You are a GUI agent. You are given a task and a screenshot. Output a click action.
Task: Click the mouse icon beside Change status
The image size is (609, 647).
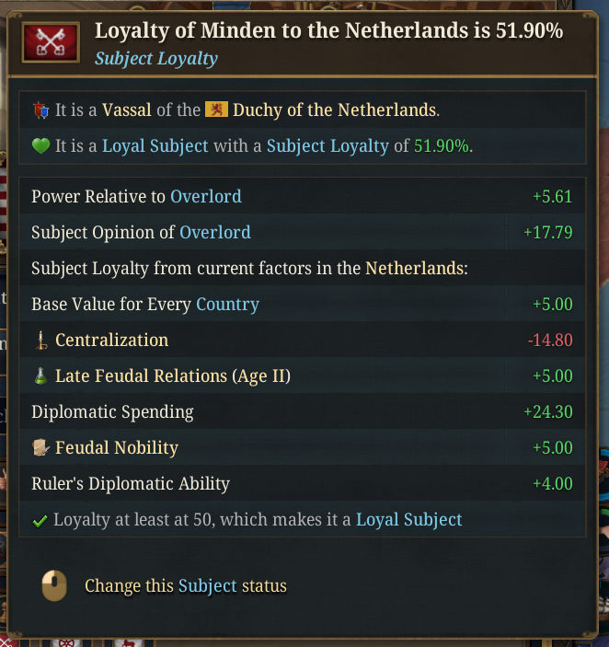[54, 585]
